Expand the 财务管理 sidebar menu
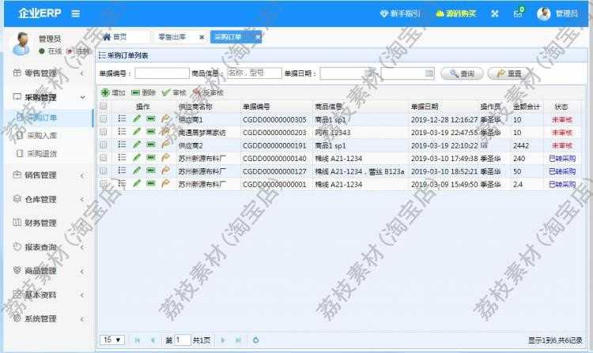This screenshot has width=593, height=353. [x=49, y=223]
